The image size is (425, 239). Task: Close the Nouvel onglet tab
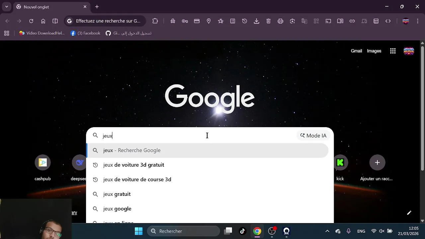point(85,7)
